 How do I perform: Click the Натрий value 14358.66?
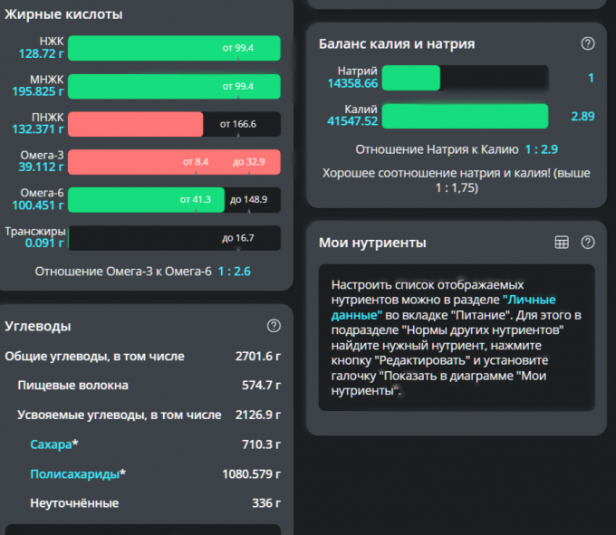(x=352, y=83)
